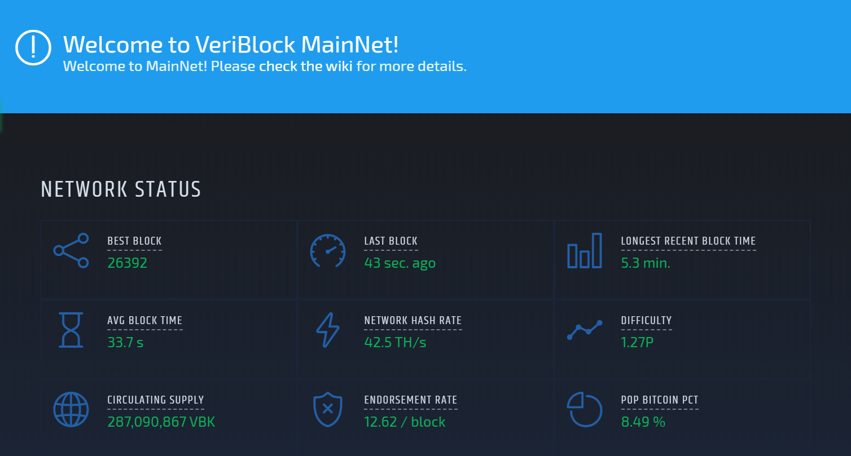Viewport: 851px width, 456px height.
Task: Click the lightning bolt Network Hash Rate icon
Action: [328, 330]
